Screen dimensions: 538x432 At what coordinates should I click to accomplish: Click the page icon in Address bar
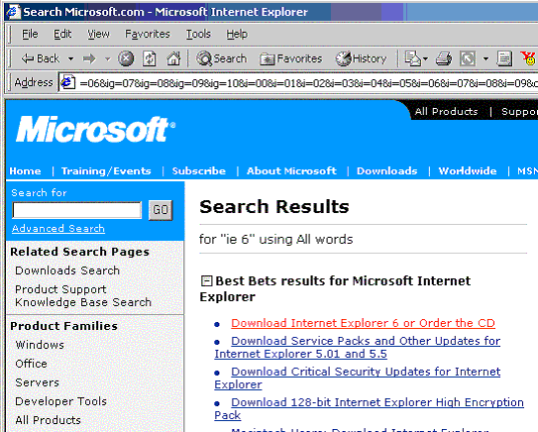pyautogui.click(x=67, y=82)
